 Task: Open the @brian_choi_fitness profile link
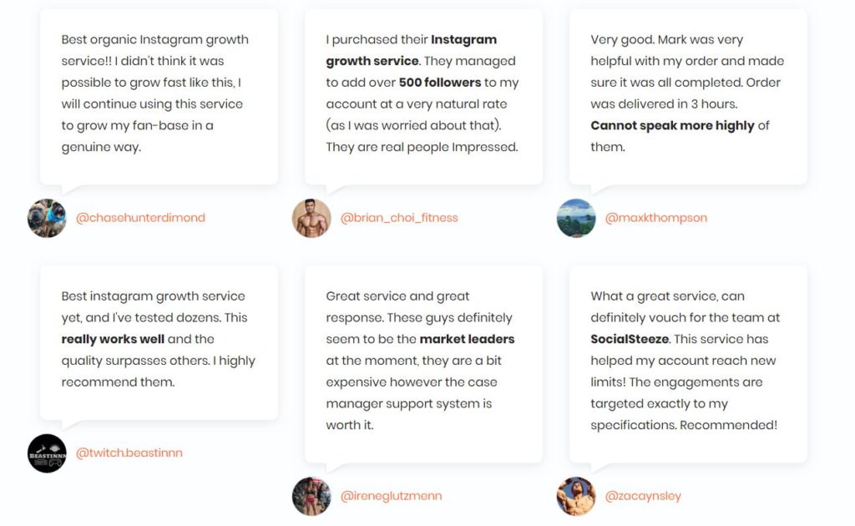click(x=399, y=218)
